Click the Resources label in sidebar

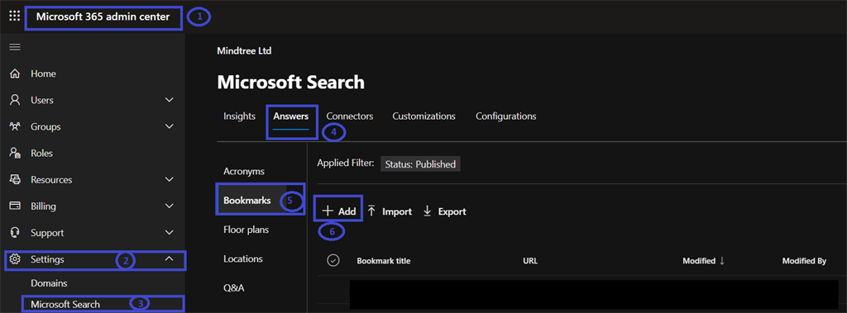click(51, 180)
